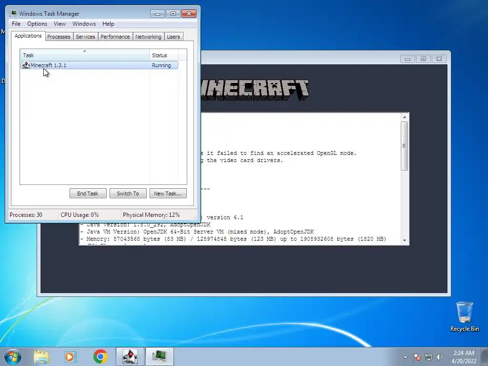The height and width of the screenshot is (366, 488).
Task: Switch to the Performance tab
Action: (x=115, y=37)
